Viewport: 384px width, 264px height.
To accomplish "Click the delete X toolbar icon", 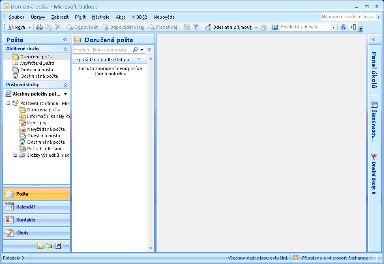I will click(x=58, y=27).
